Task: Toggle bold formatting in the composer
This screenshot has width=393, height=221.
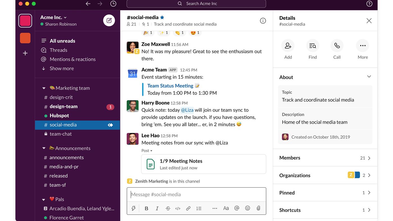Action: 146,208
